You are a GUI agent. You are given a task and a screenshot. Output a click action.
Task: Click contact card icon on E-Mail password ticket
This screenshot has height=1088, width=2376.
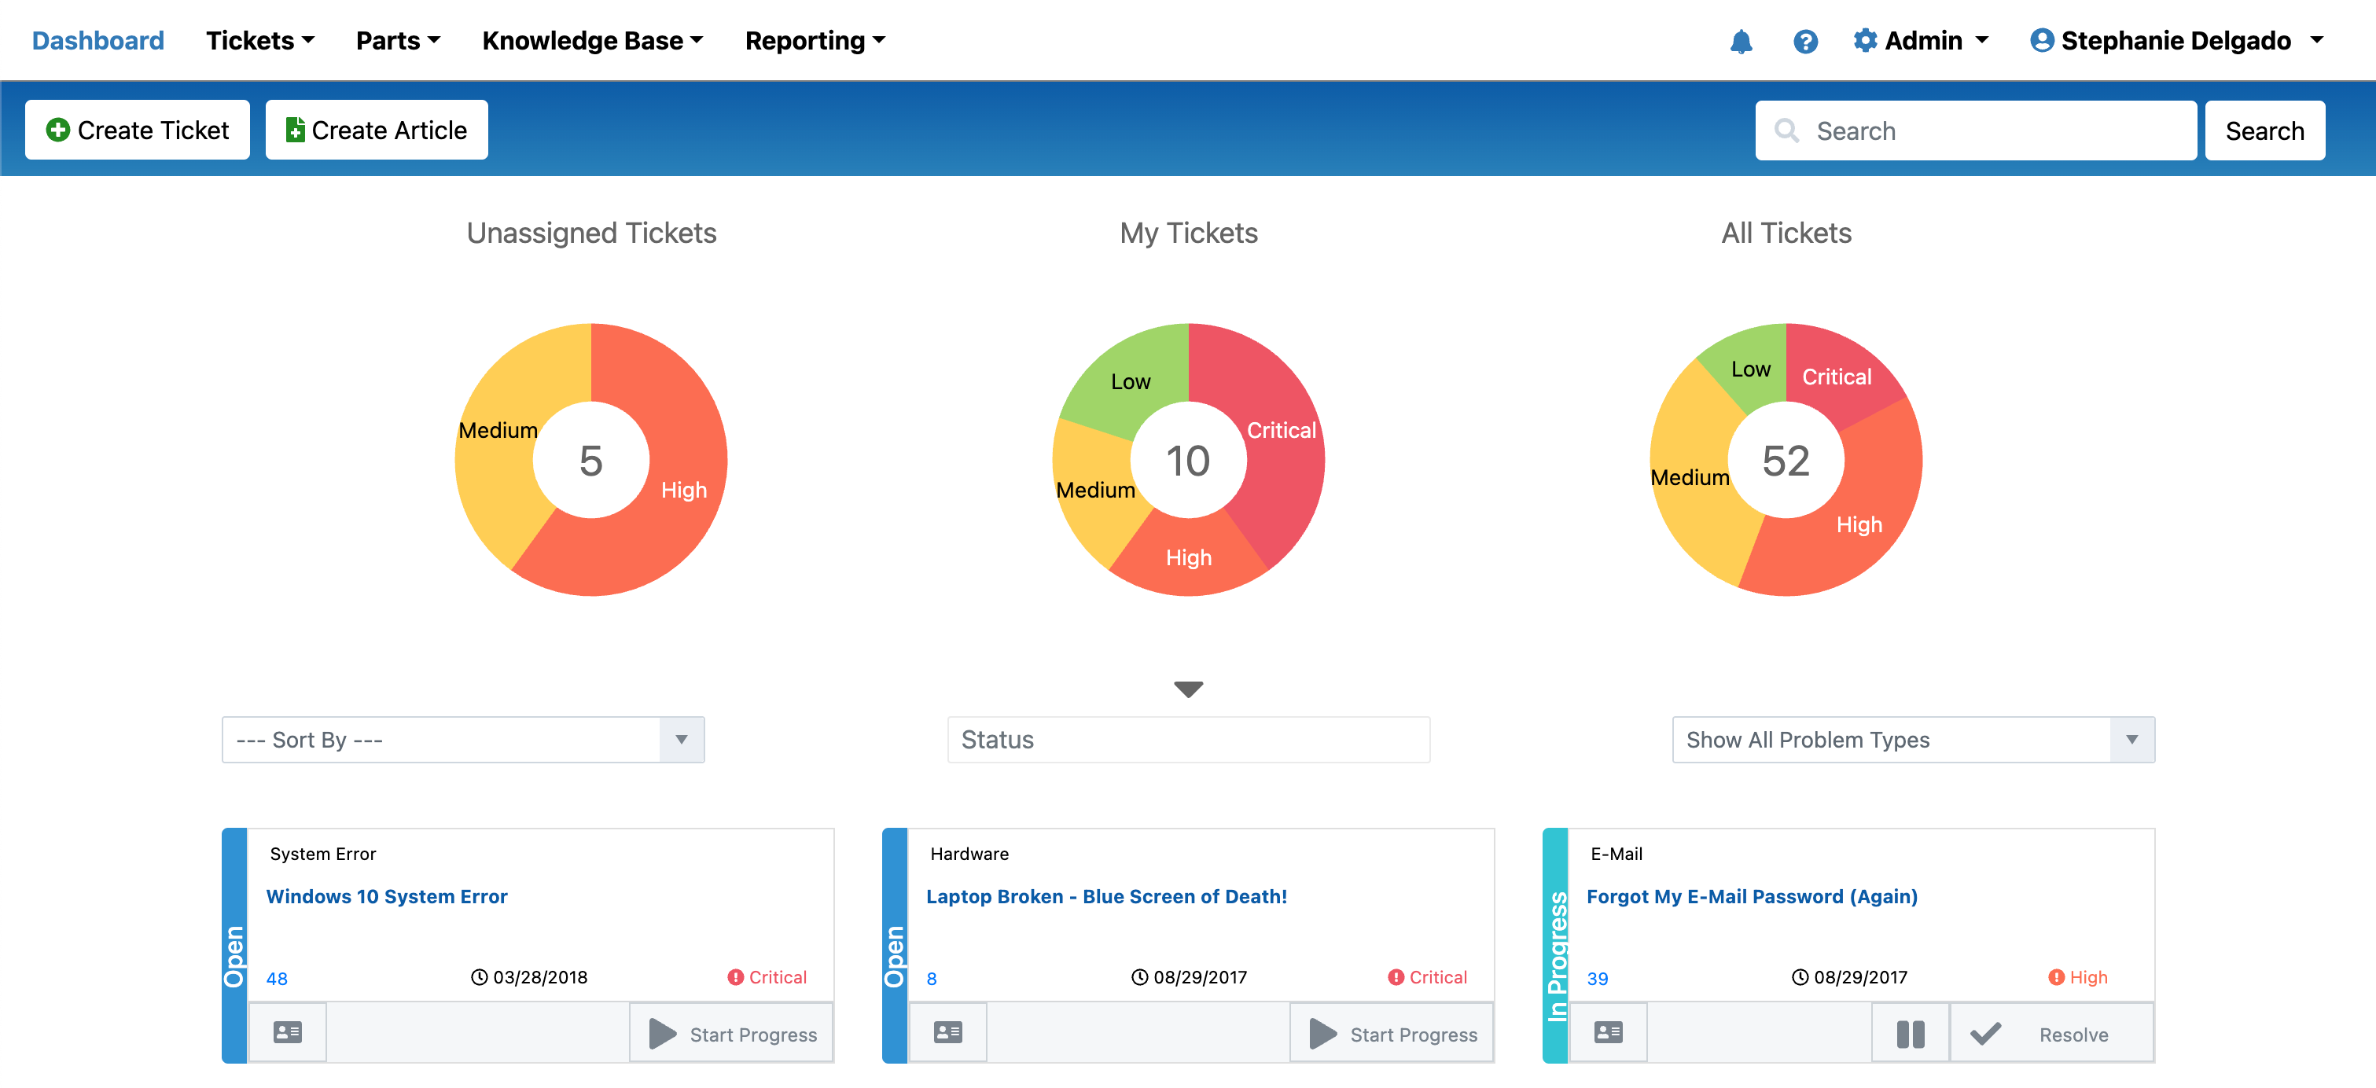[x=1609, y=1033]
